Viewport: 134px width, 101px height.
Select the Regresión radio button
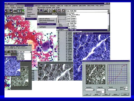coord(97,87)
